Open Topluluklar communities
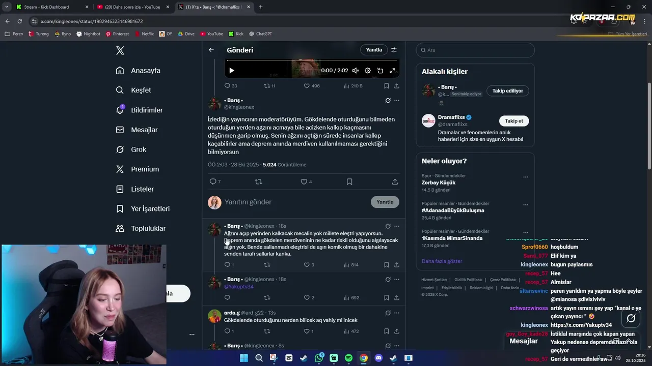Screen dimensions: 652x366 [x=141, y=229]
